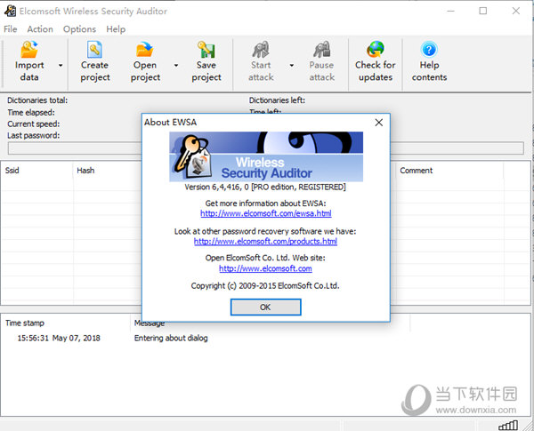This screenshot has width=534, height=431.
Task: Expand the Import data dropdown arrow
Action: point(61,65)
